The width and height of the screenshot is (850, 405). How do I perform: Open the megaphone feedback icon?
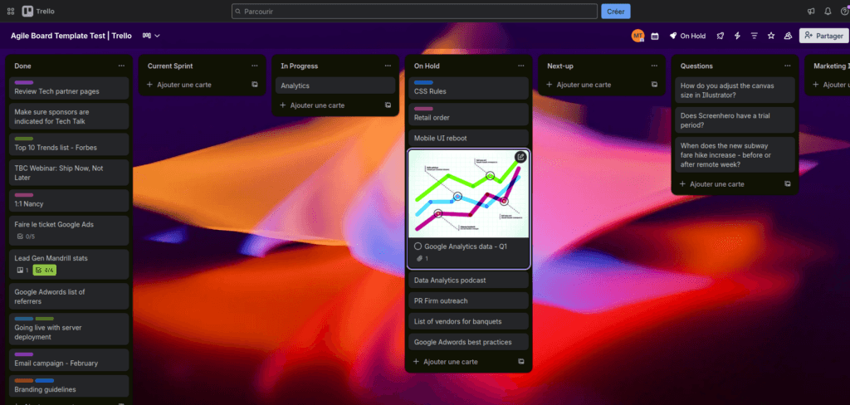(x=811, y=11)
